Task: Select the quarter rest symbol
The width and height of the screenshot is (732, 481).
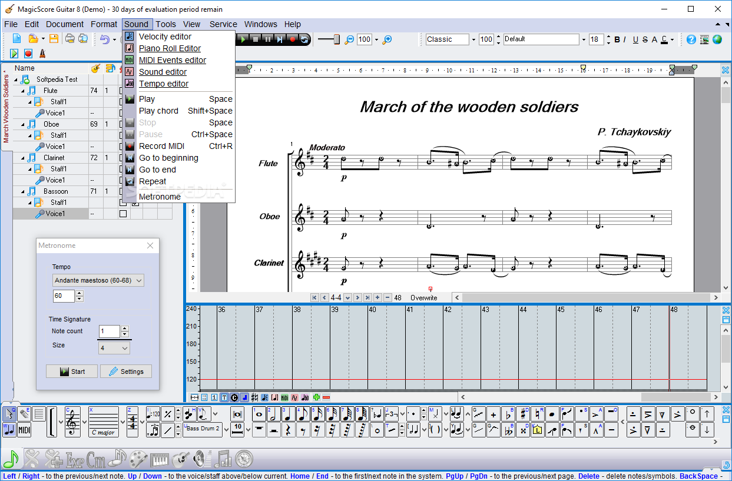Action: (289, 430)
